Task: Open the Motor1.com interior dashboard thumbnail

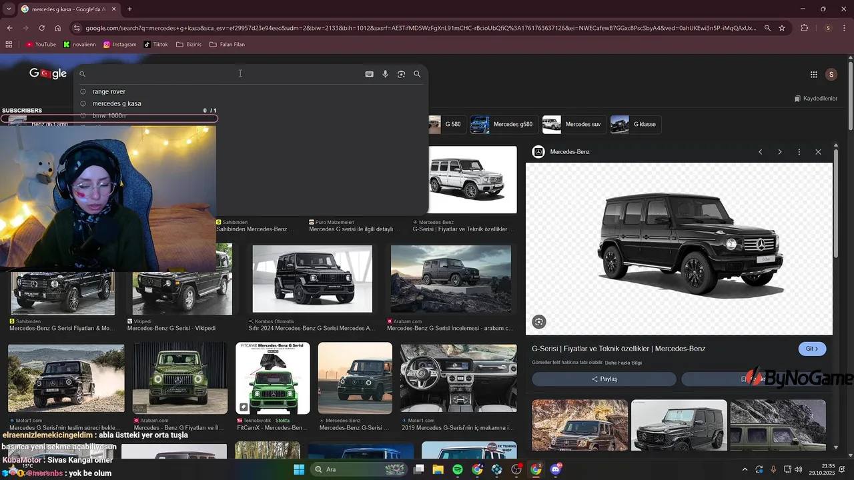Action: pyautogui.click(x=458, y=378)
